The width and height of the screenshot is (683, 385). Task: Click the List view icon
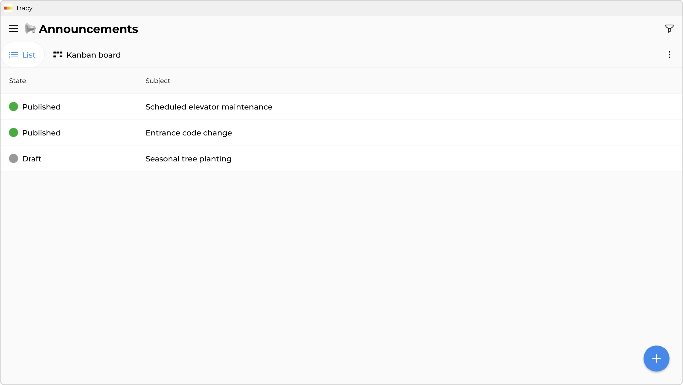point(13,55)
